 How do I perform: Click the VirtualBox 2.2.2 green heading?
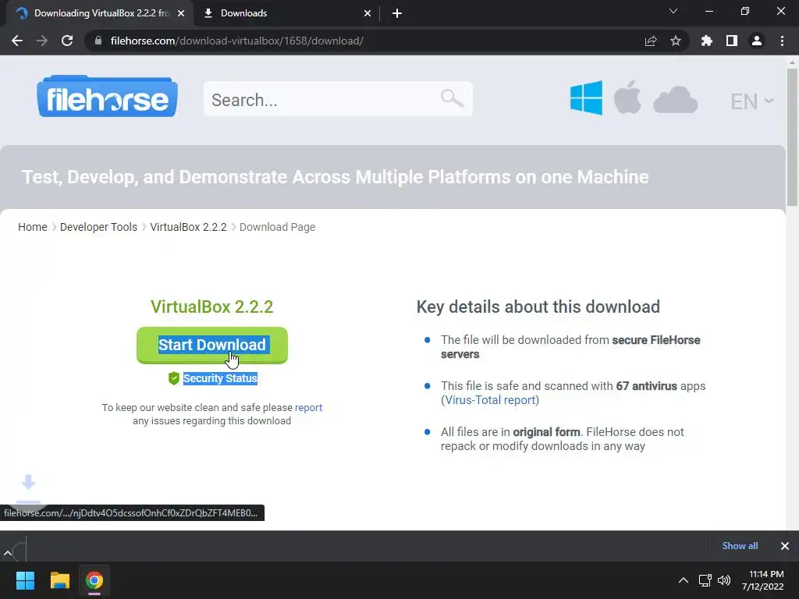pos(212,307)
